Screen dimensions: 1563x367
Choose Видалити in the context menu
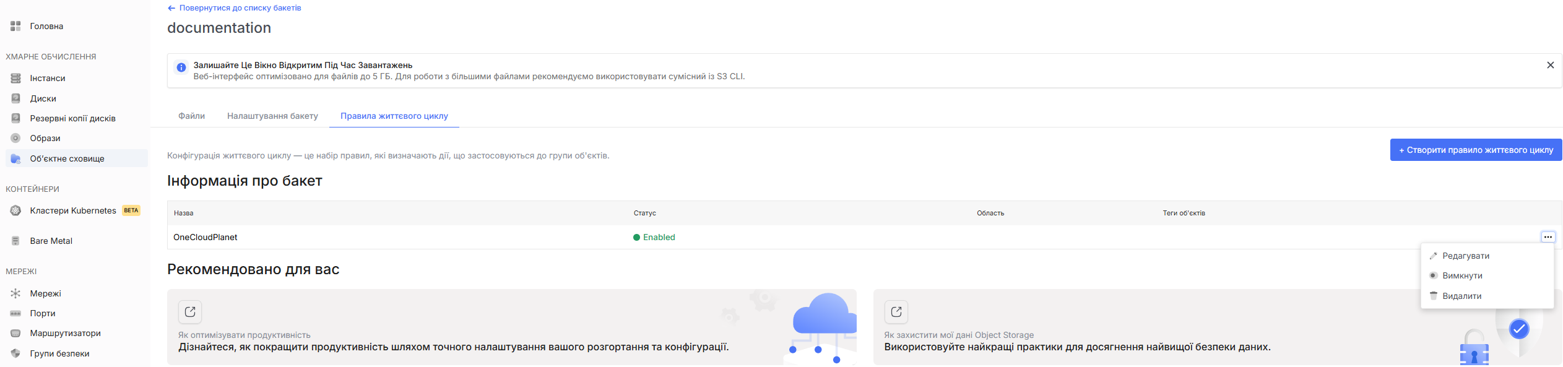pos(1461,296)
